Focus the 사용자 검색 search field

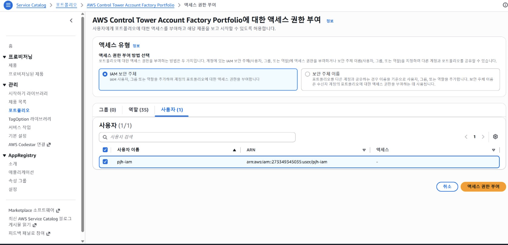197,137
